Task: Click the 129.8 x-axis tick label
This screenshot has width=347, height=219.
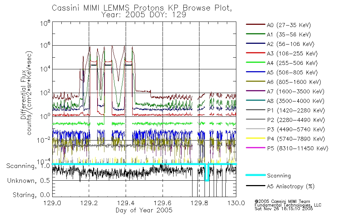Action: point(199,203)
